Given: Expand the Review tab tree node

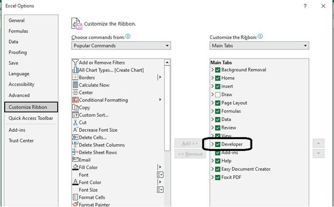Looking at the screenshot, I should pos(212,127).
